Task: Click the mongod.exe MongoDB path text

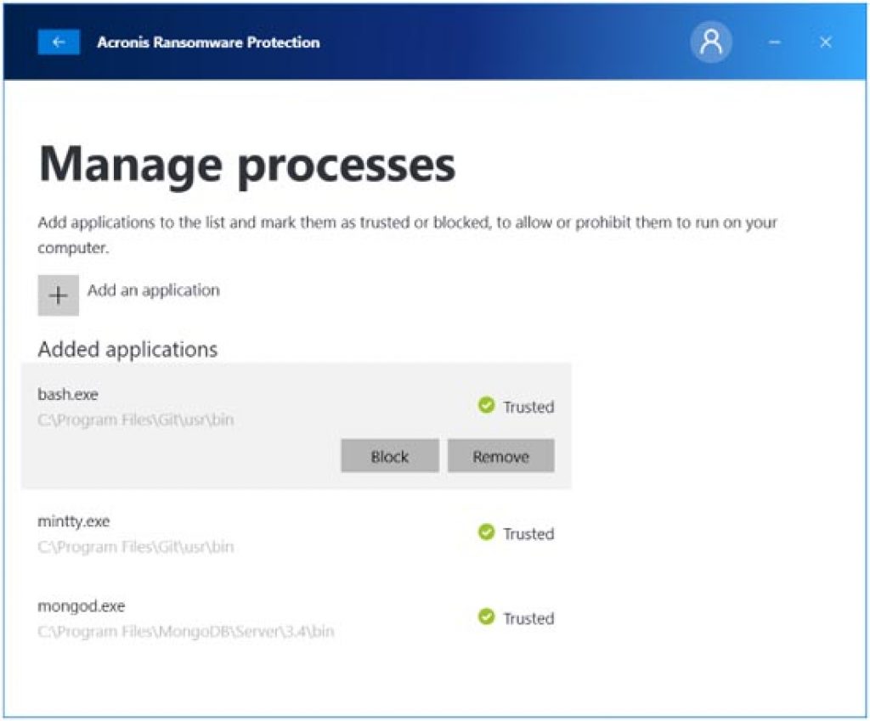Action: [187, 632]
